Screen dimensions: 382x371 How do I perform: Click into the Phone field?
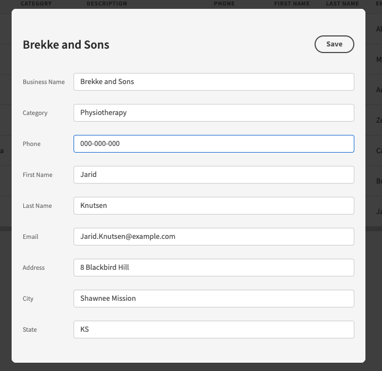click(213, 144)
